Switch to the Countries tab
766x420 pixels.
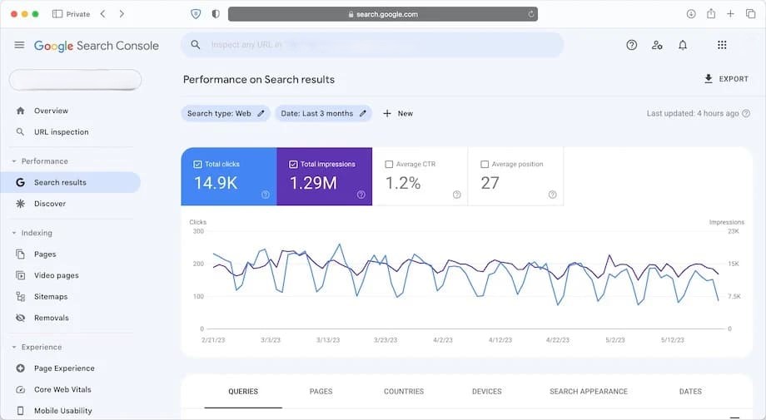point(404,392)
